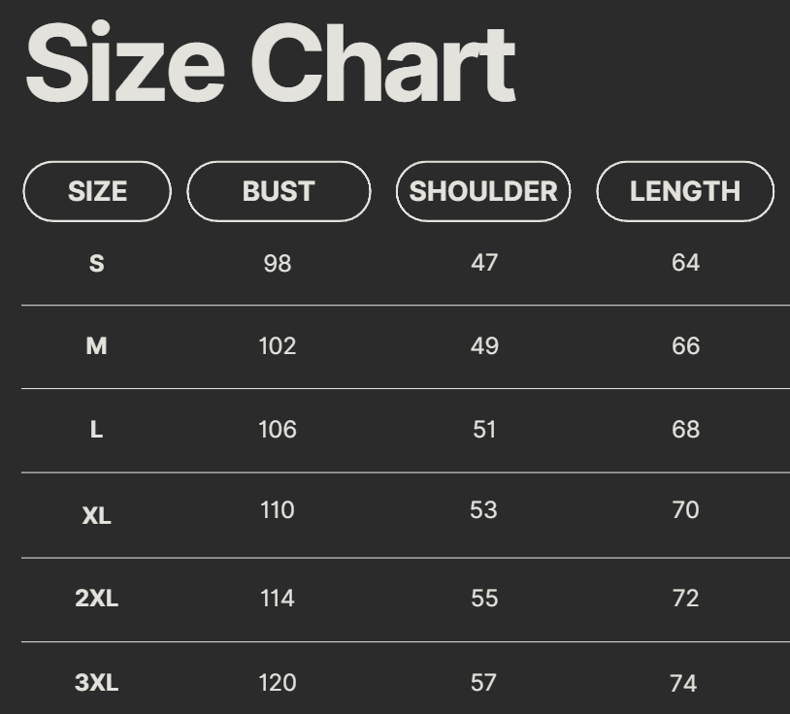This screenshot has width=790, height=714.
Task: Click bust value 98 for size S
Action: (x=278, y=263)
